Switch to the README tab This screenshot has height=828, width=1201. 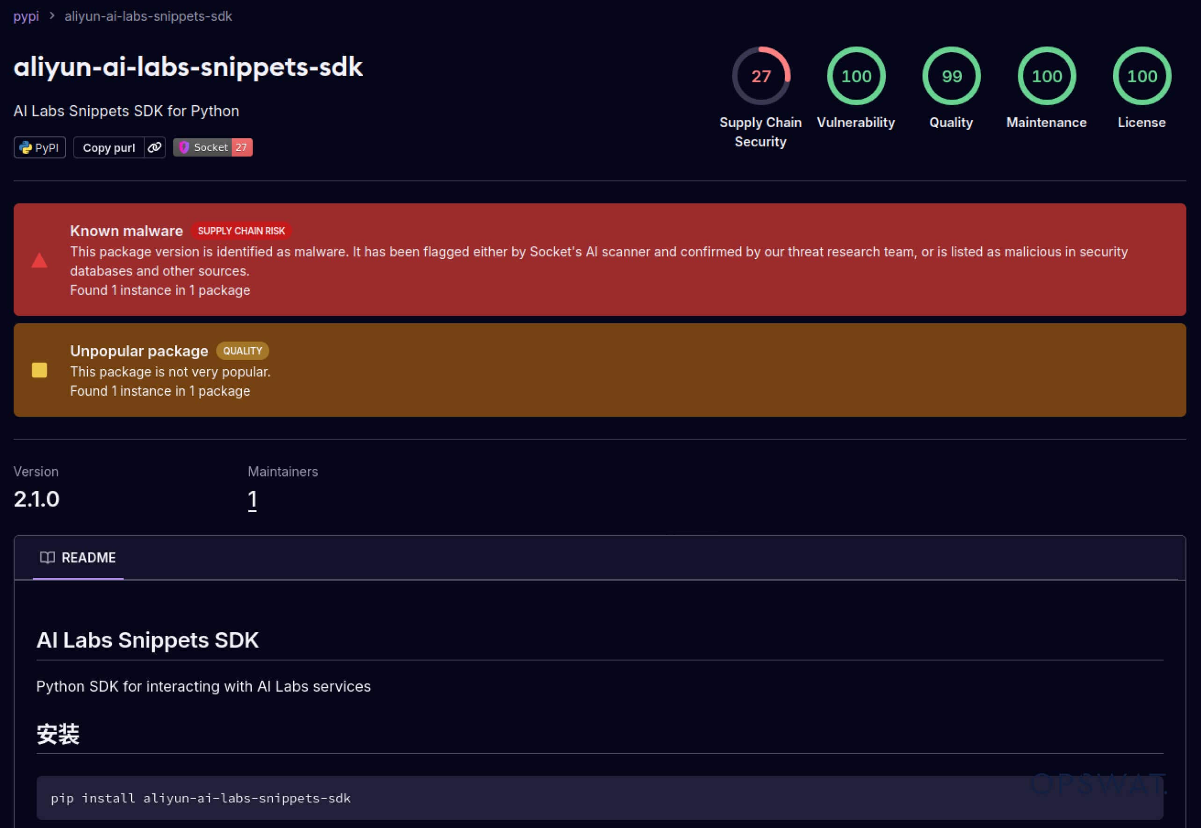coord(78,558)
